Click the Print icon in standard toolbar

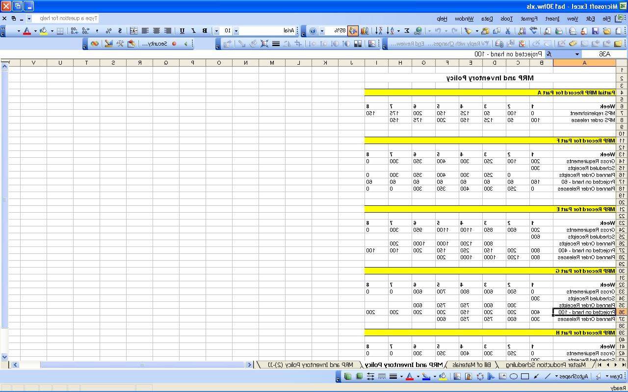[x=558, y=30]
